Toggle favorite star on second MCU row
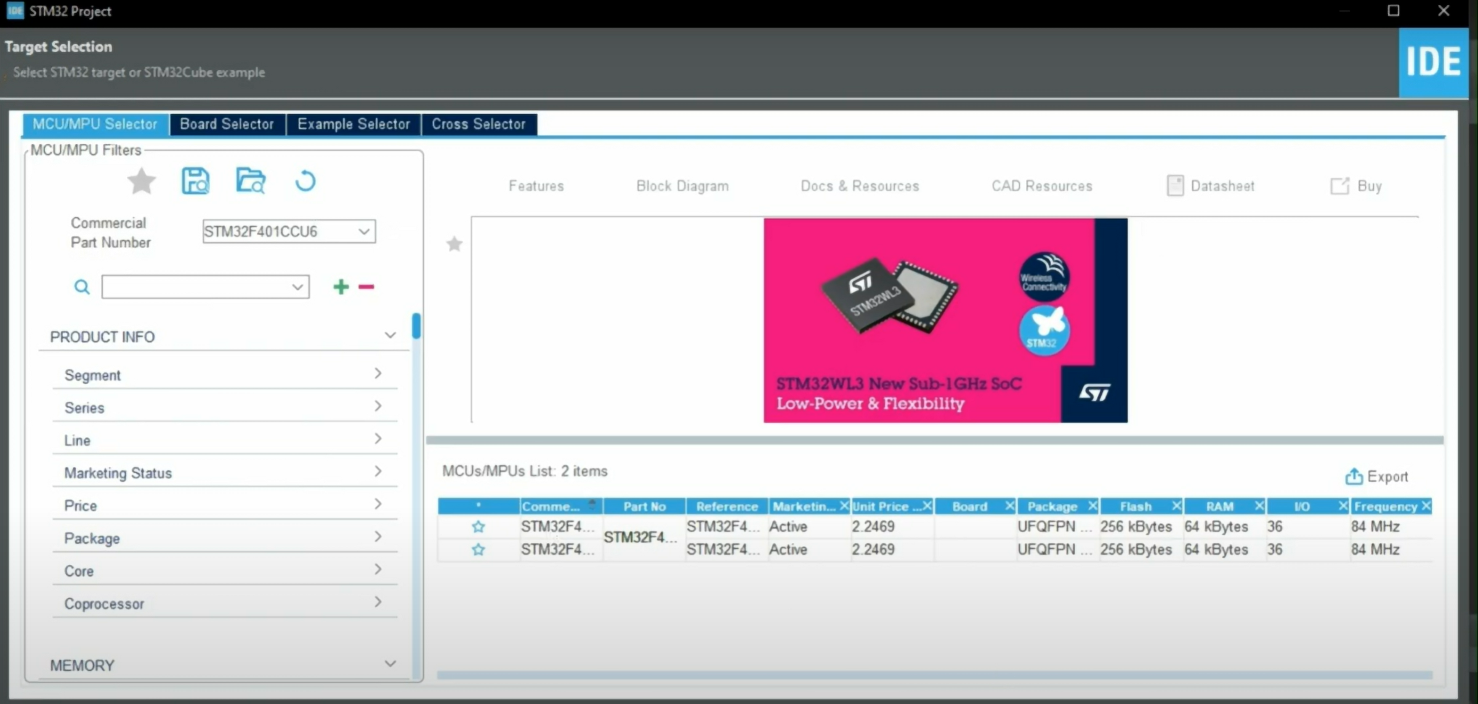This screenshot has width=1478, height=704. [x=479, y=550]
